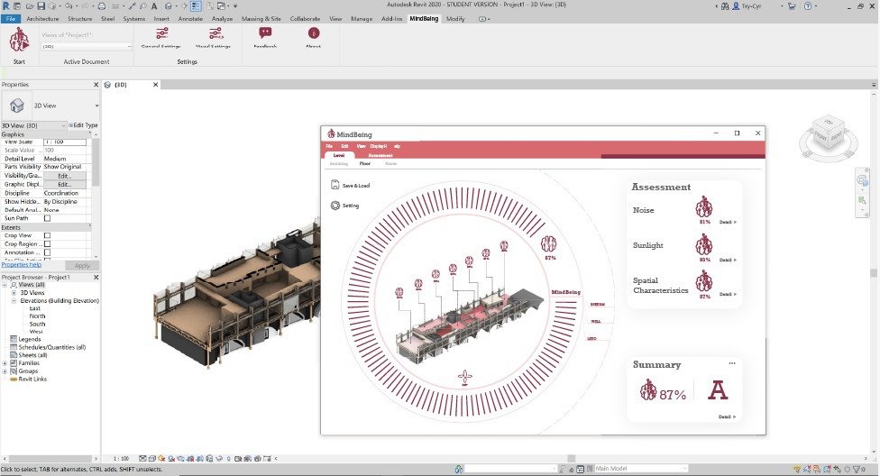Viewport: 880px width, 476px height.
Task: Open the File menu in Revit
Action: 11,19
